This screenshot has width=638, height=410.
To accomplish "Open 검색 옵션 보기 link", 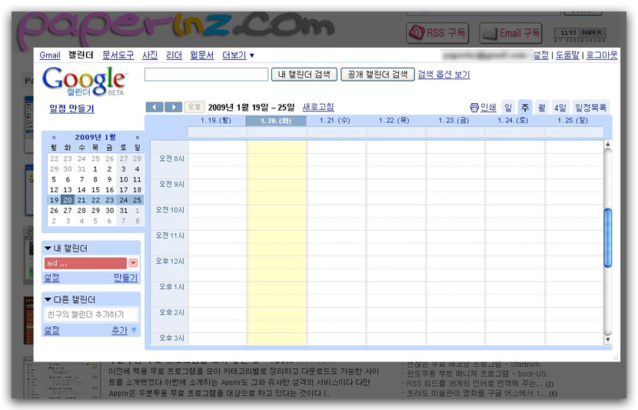I will 444,75.
